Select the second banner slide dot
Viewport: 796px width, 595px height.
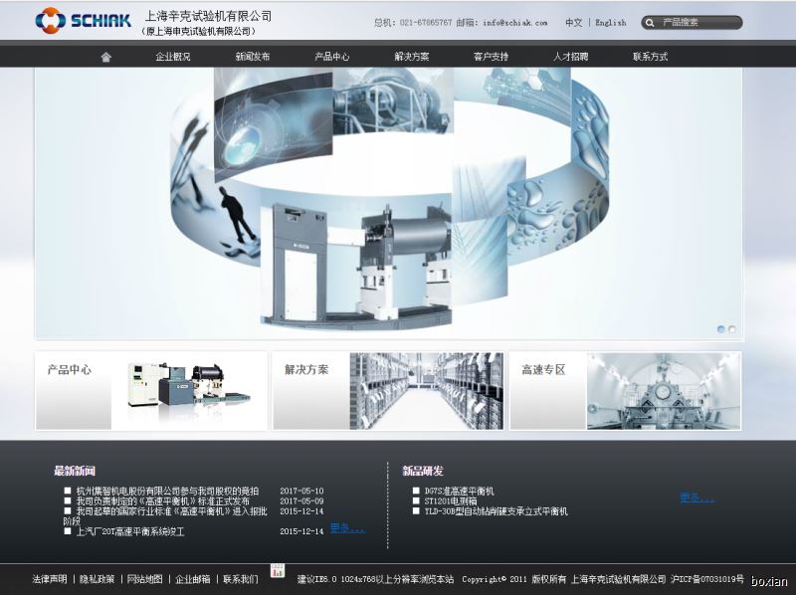732,329
